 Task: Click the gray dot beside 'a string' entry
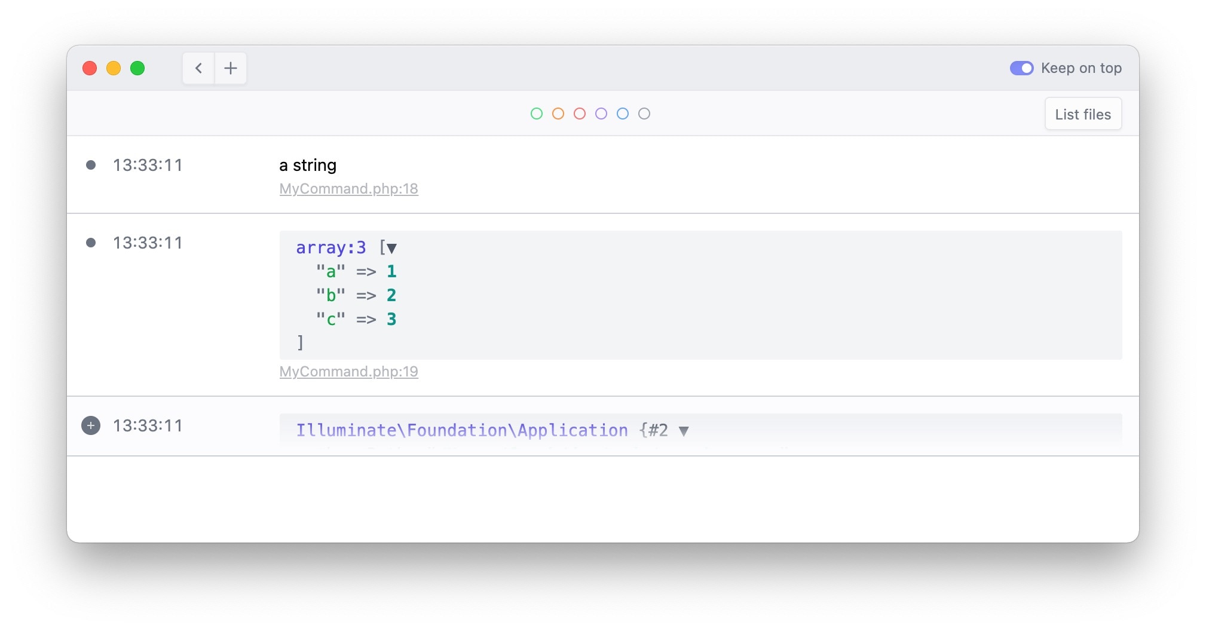point(91,165)
